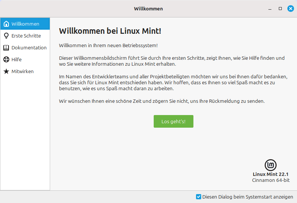This screenshot has height=203, width=297.
Task: Close the welcome dialog with the blue X
Action: click(291, 9)
